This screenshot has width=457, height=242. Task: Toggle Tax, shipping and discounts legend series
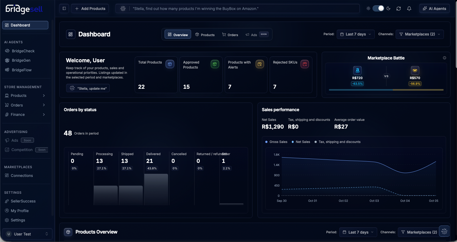(338, 142)
